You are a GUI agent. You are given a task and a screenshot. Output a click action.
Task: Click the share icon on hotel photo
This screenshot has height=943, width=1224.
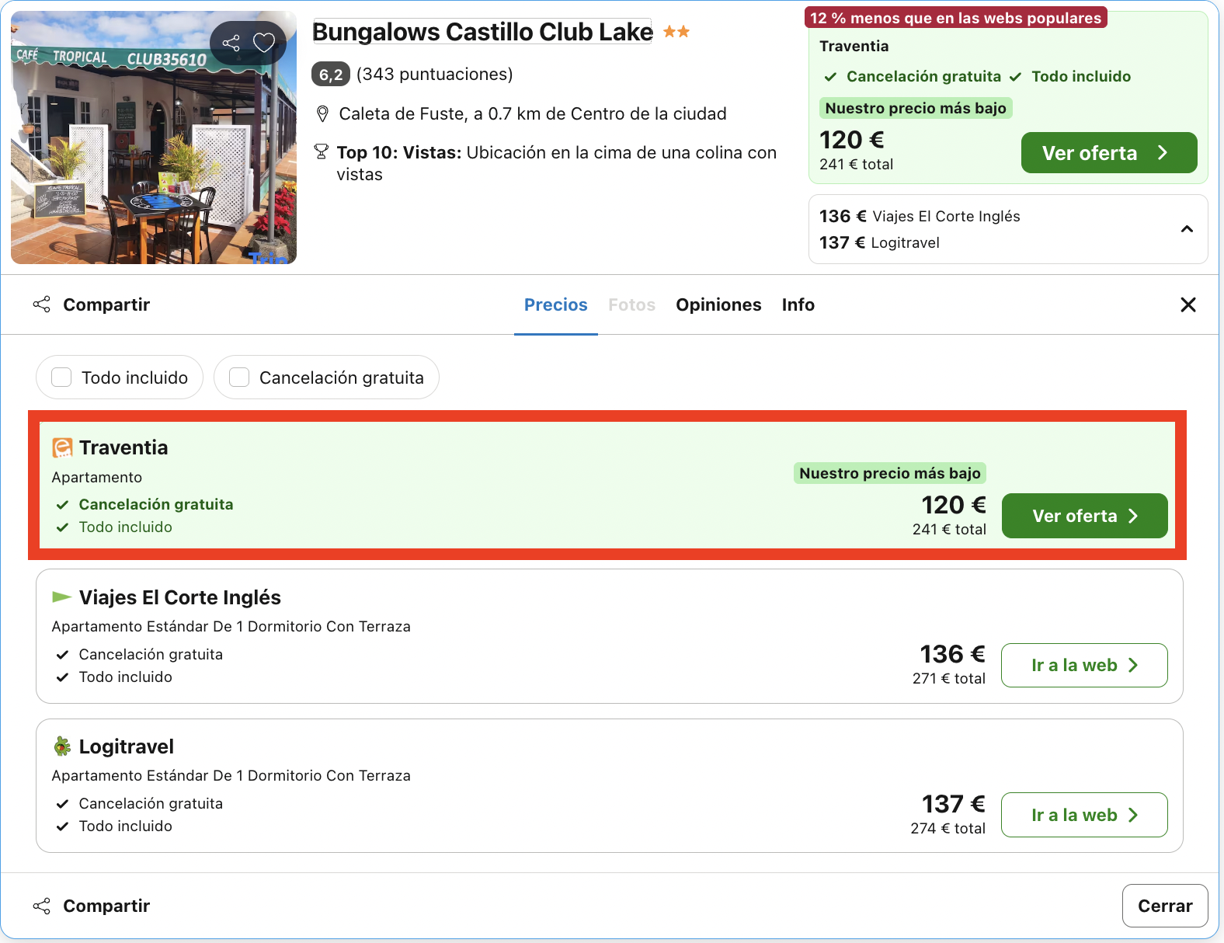(x=231, y=43)
